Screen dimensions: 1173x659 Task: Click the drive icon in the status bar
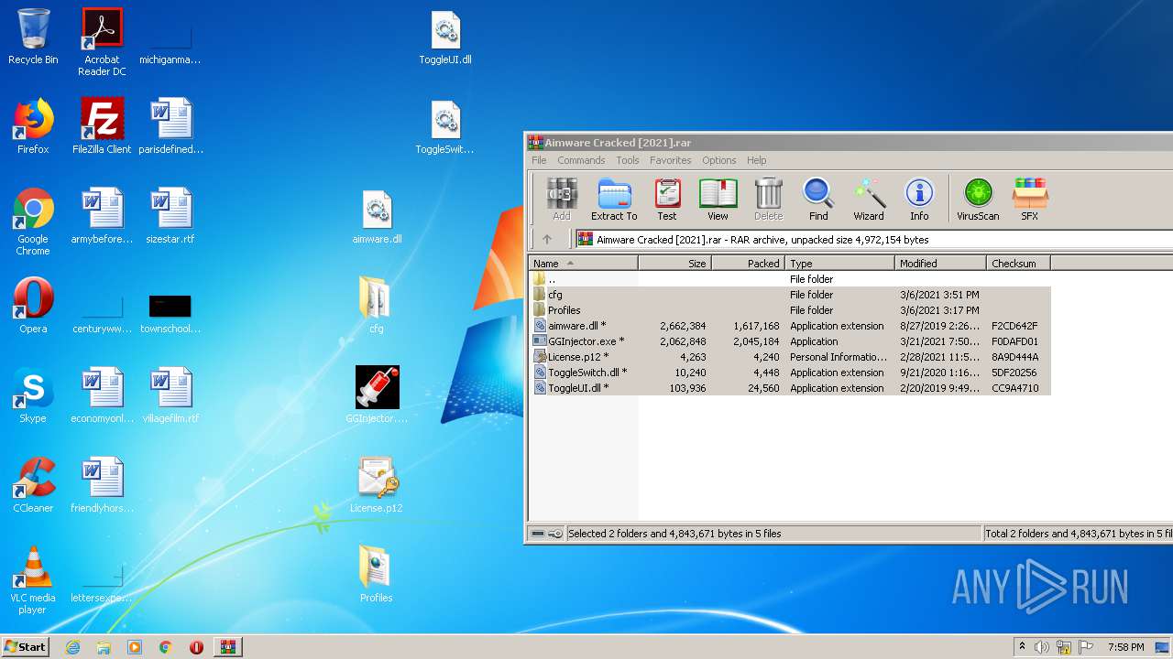[538, 534]
